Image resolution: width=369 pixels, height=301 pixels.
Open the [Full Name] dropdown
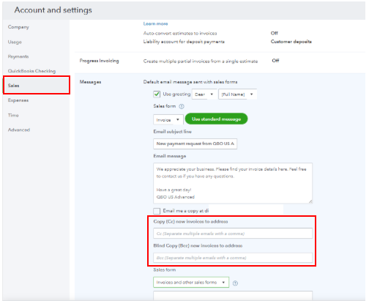click(237, 94)
